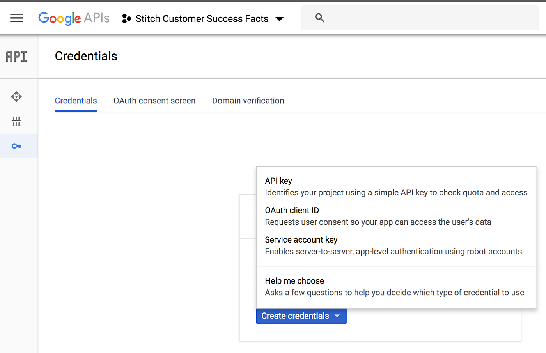Open the Dashboard sidebar icon

(16, 96)
